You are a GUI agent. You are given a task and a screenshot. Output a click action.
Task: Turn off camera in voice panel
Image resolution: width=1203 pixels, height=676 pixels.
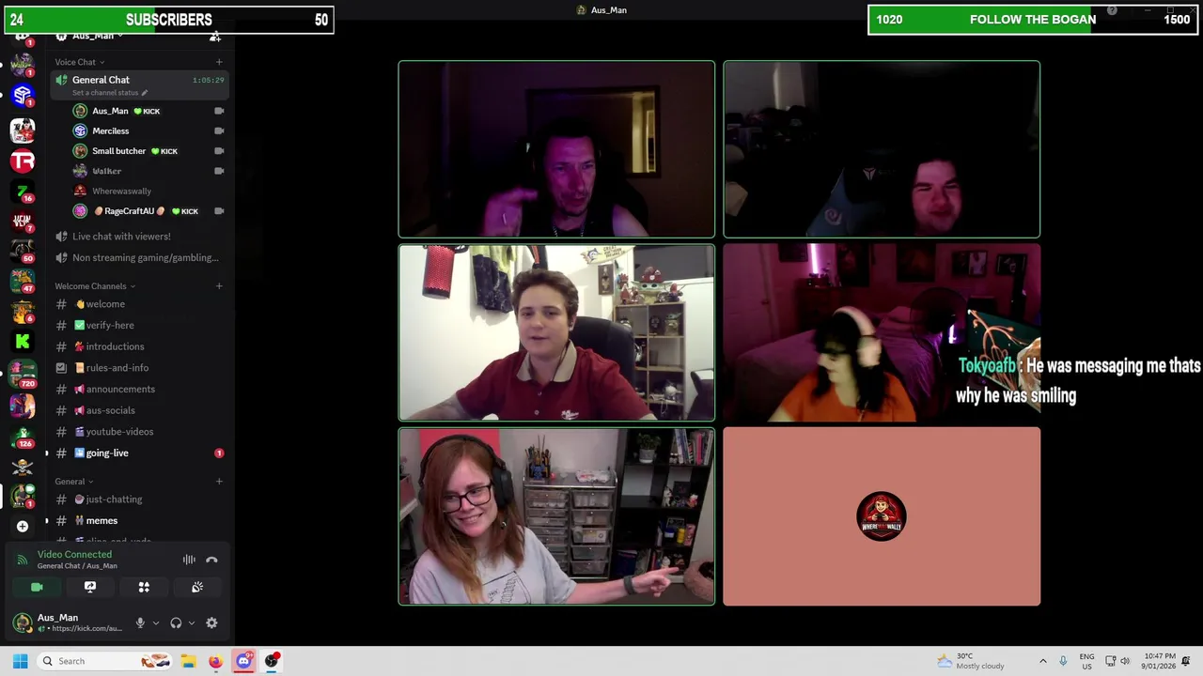pyautogui.click(x=37, y=587)
